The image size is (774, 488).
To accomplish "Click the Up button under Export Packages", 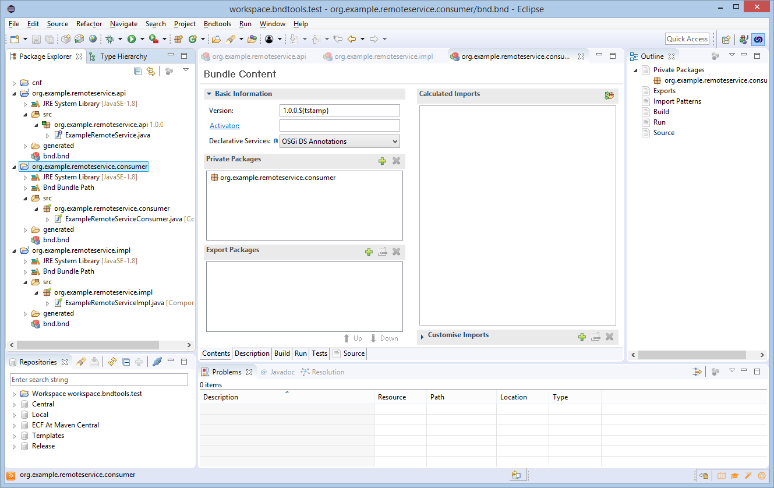I will (x=352, y=338).
